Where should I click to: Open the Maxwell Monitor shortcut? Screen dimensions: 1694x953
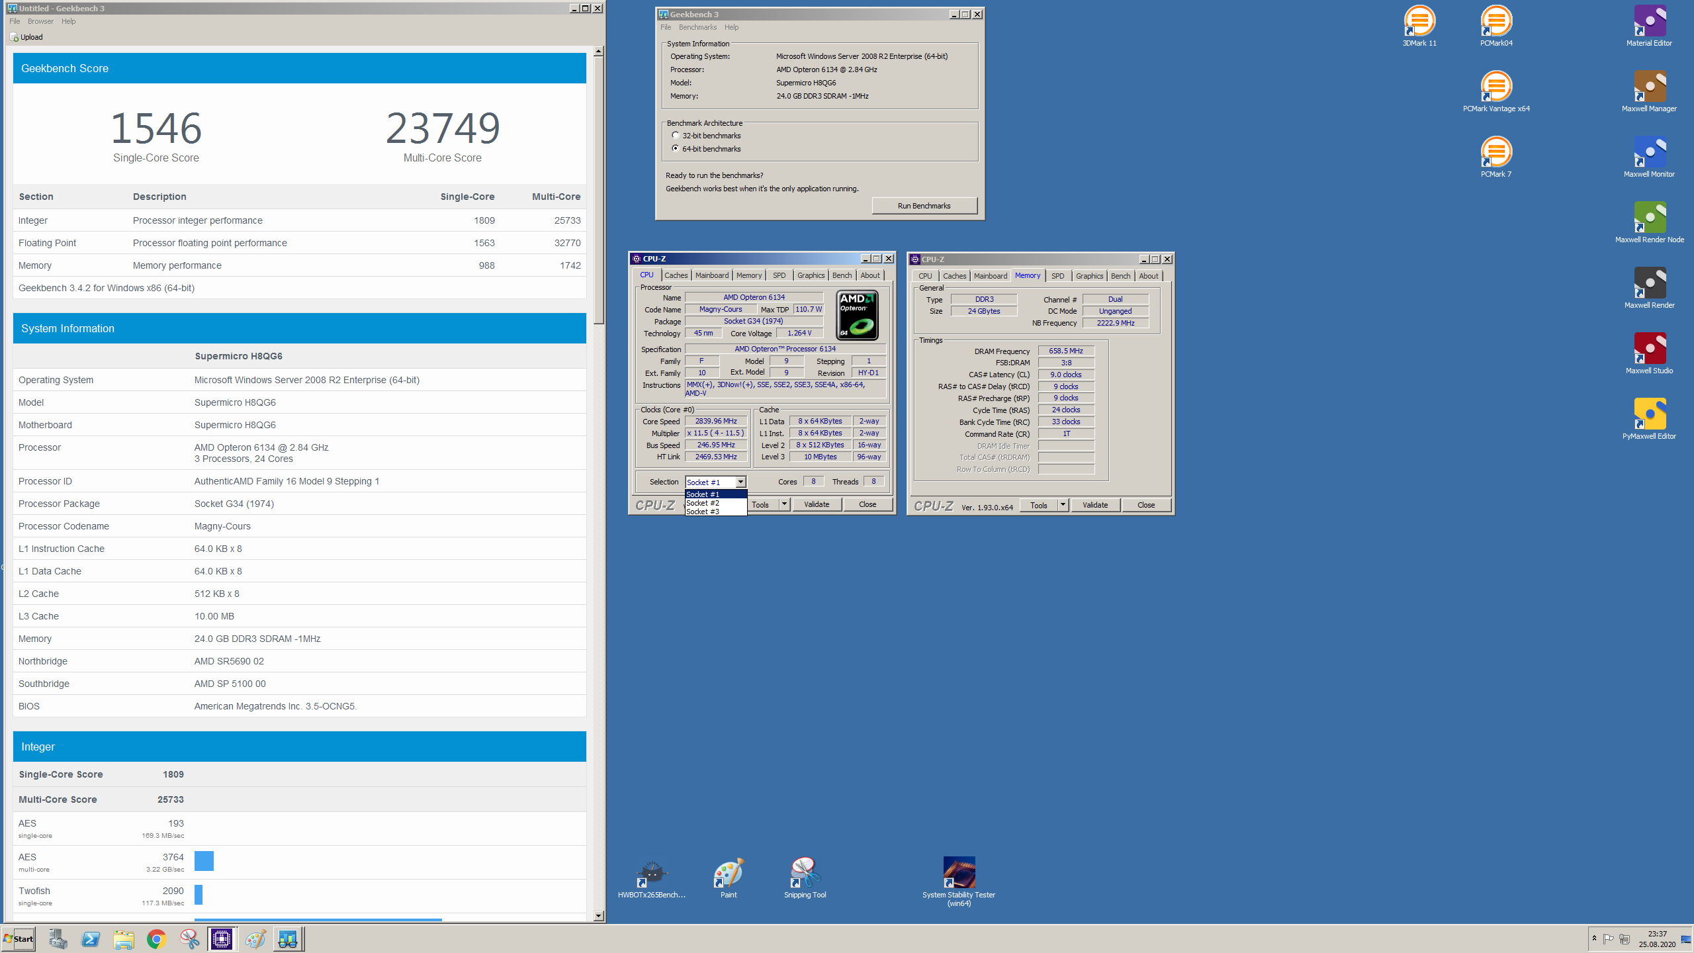click(1649, 158)
